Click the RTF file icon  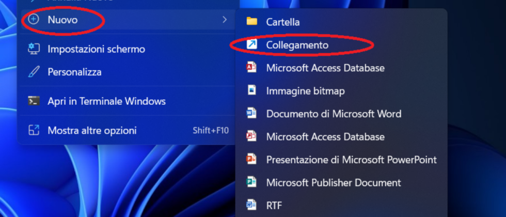pos(251,205)
